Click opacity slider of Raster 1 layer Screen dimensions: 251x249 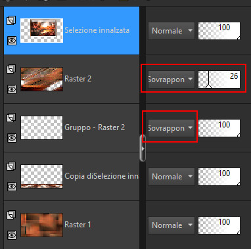(x=219, y=225)
